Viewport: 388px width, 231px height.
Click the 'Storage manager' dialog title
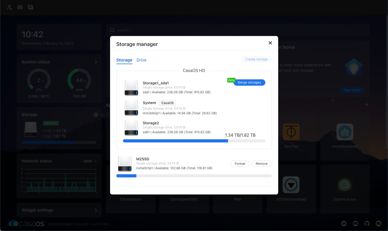pos(137,44)
